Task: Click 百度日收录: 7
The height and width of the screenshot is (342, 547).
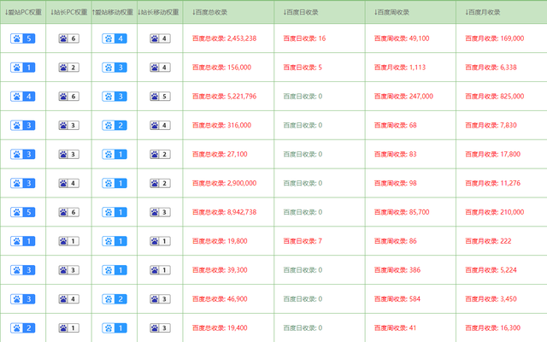Action: 303,241
